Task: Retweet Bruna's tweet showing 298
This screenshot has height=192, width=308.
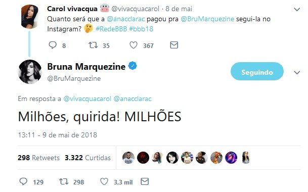Action: click(64, 181)
